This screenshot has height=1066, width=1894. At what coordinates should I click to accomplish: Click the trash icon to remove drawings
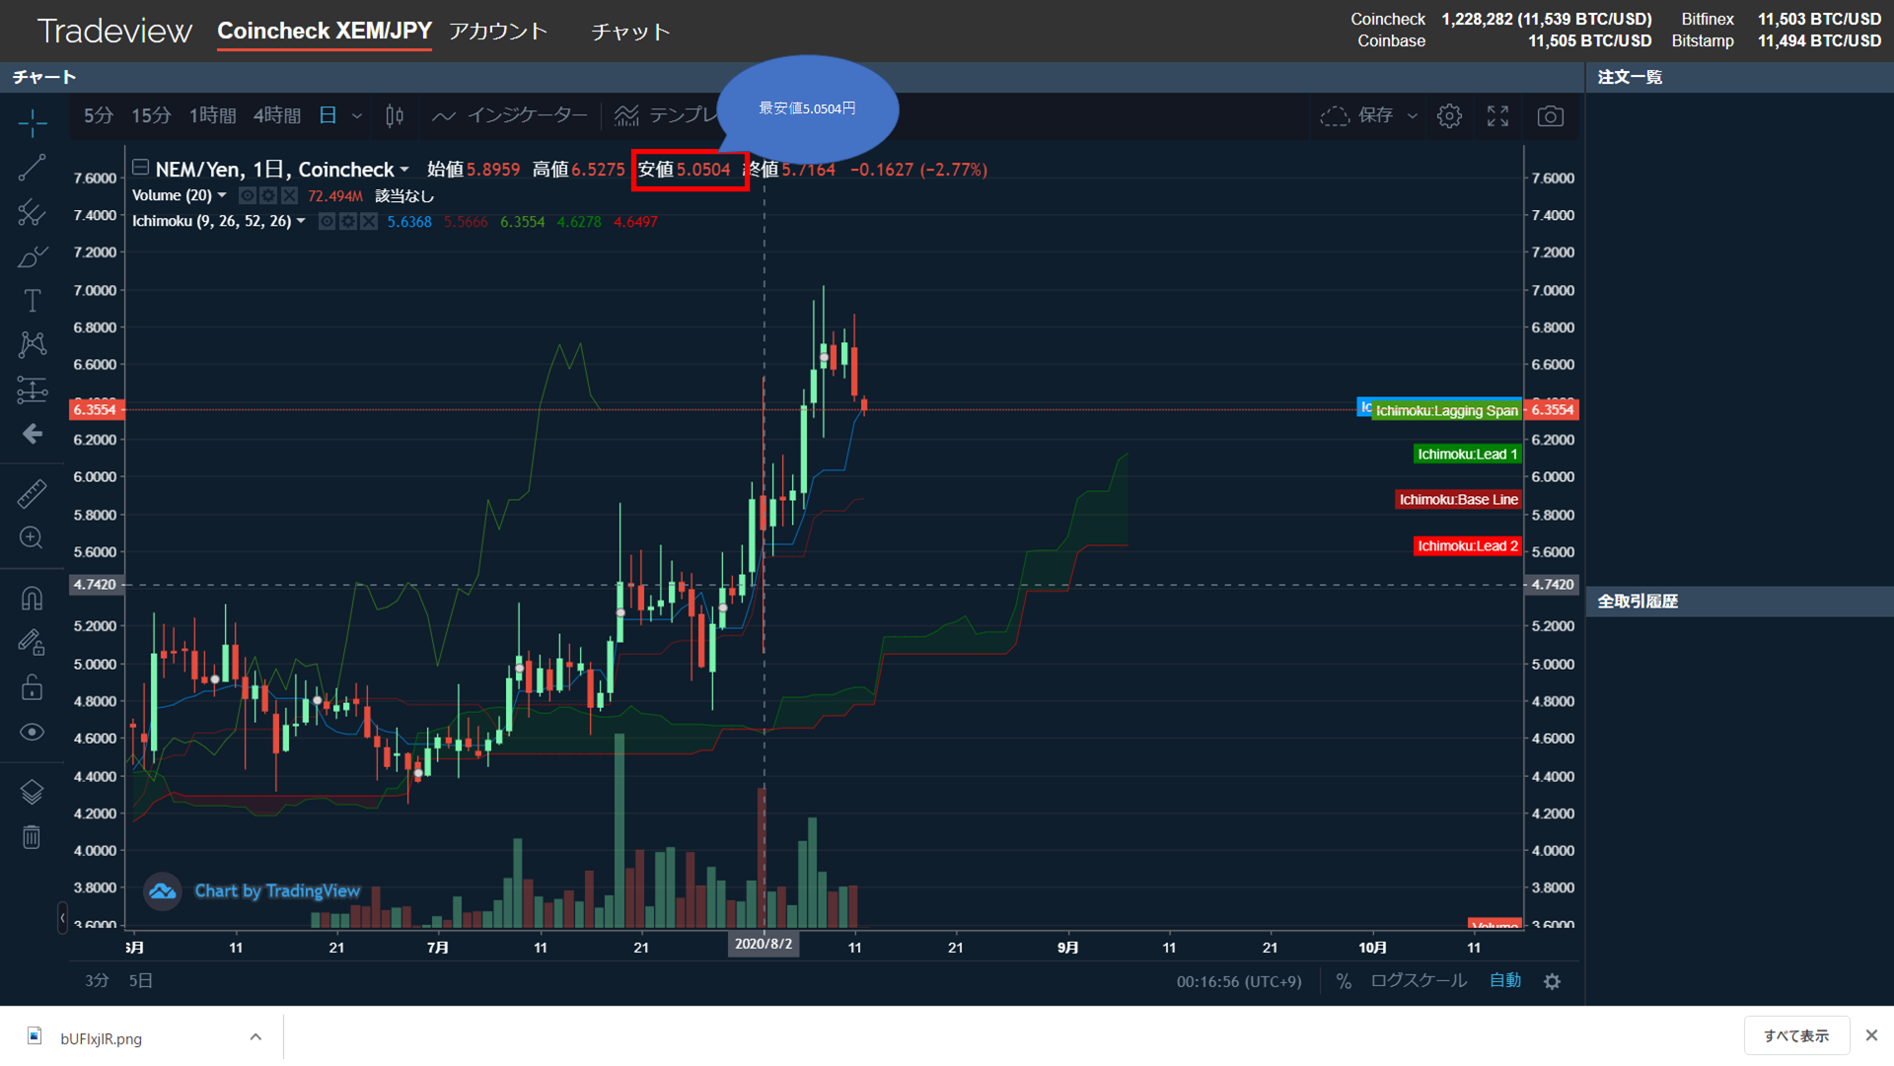[x=32, y=837]
